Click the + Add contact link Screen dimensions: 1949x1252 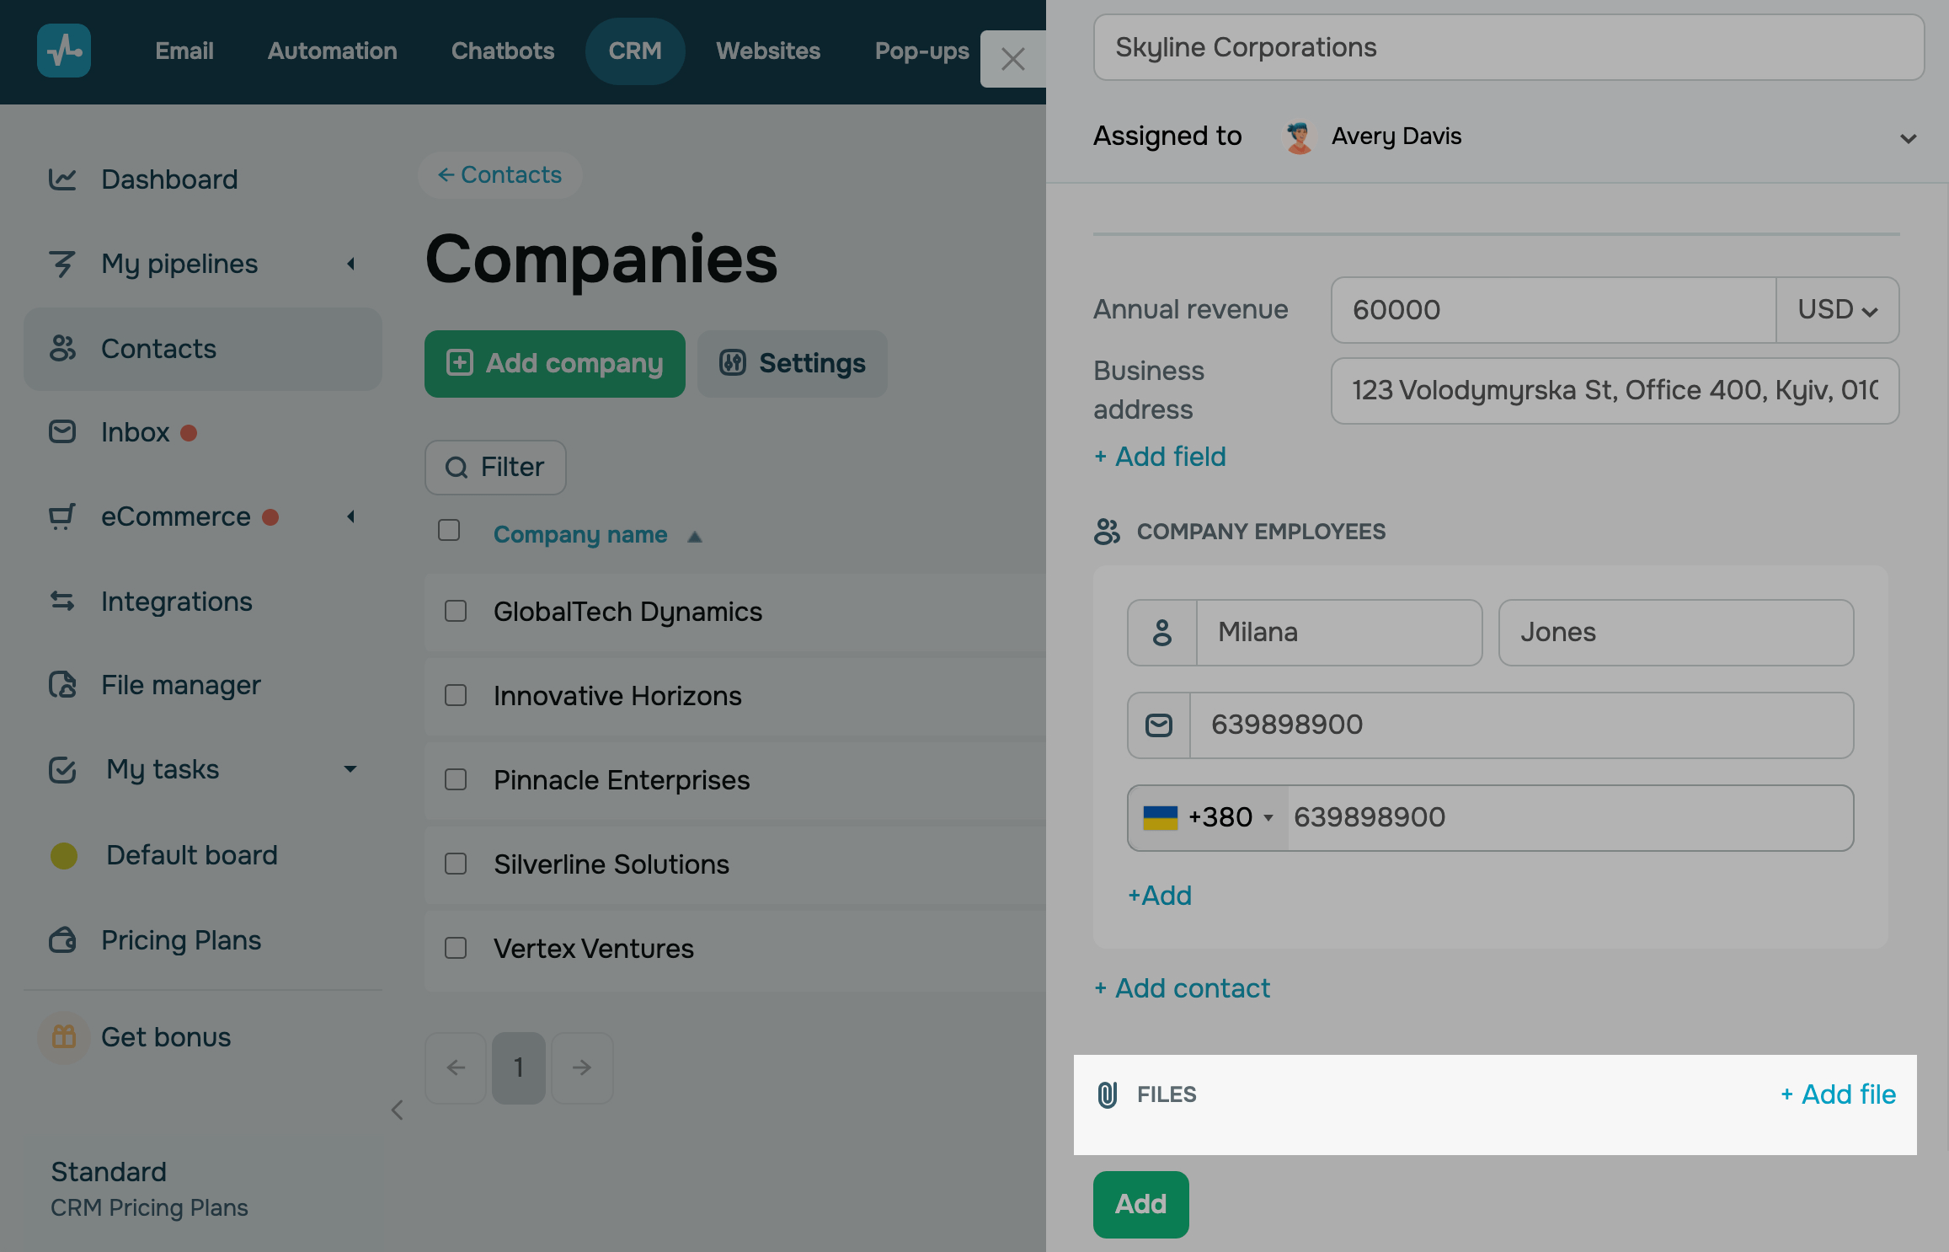[1182, 988]
